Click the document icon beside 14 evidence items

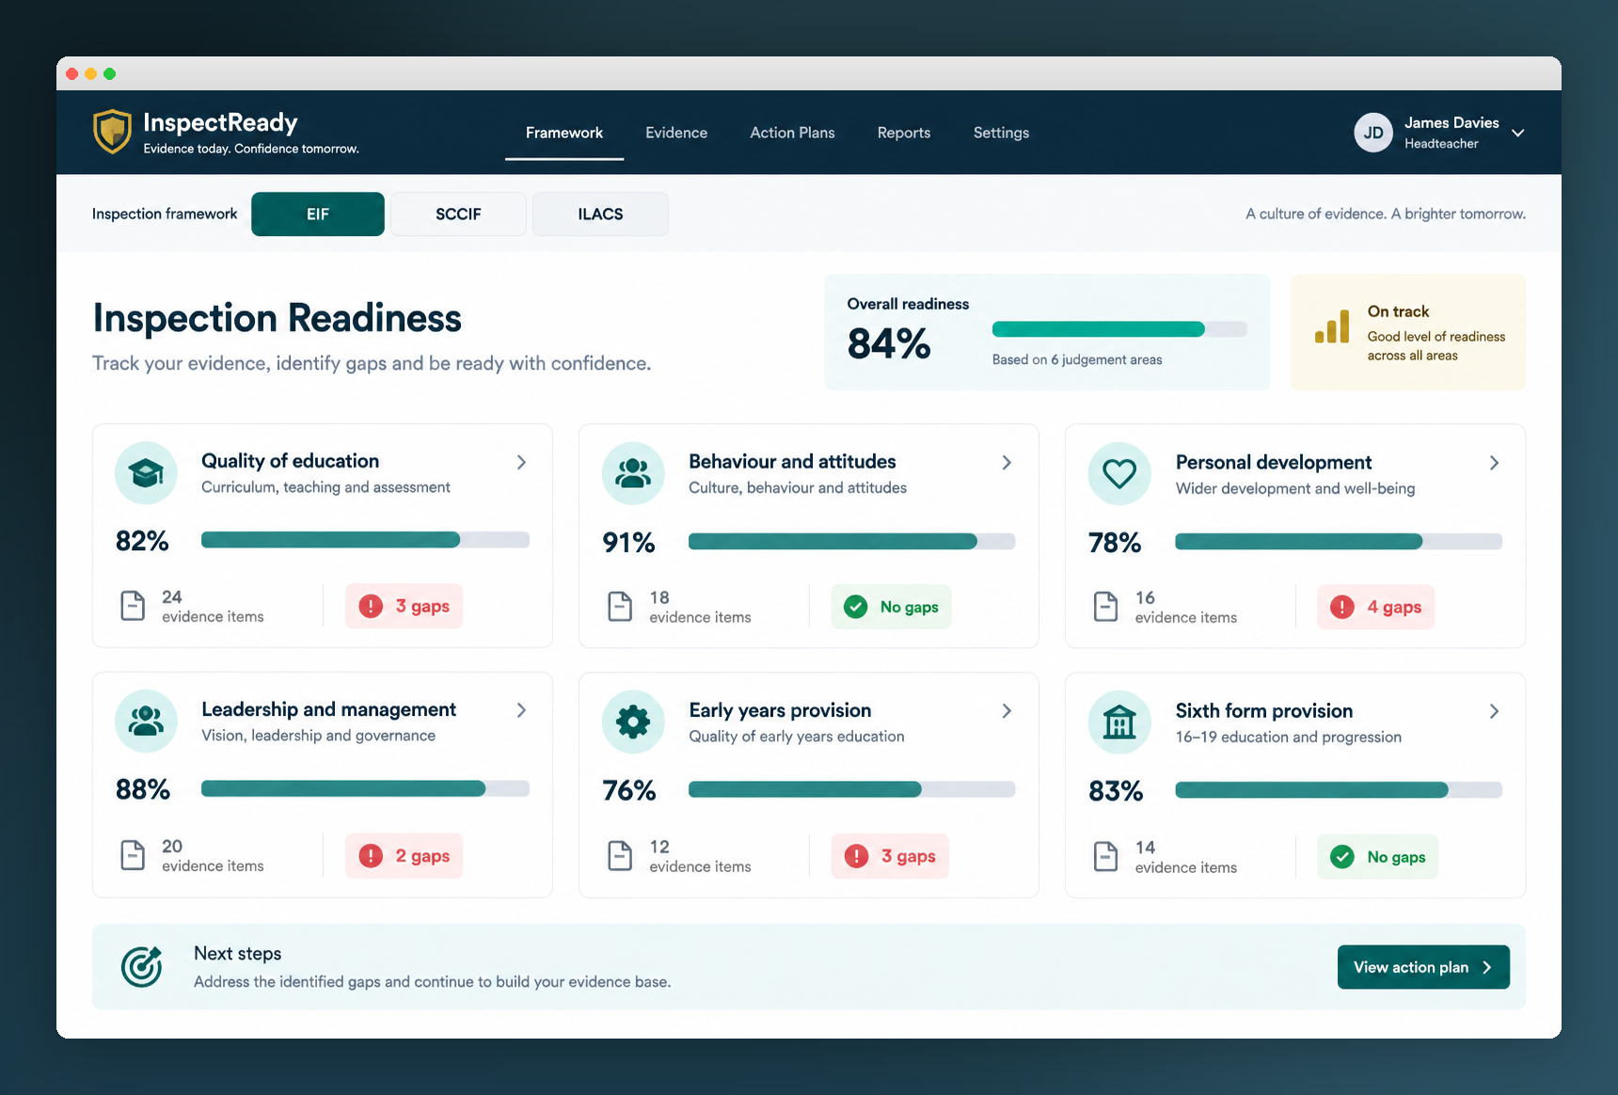[x=1106, y=856]
